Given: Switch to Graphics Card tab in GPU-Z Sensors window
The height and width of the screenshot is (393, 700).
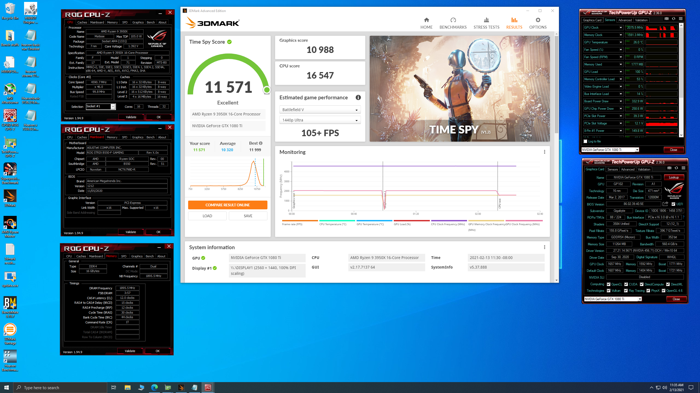Looking at the screenshot, I should pos(592,20).
